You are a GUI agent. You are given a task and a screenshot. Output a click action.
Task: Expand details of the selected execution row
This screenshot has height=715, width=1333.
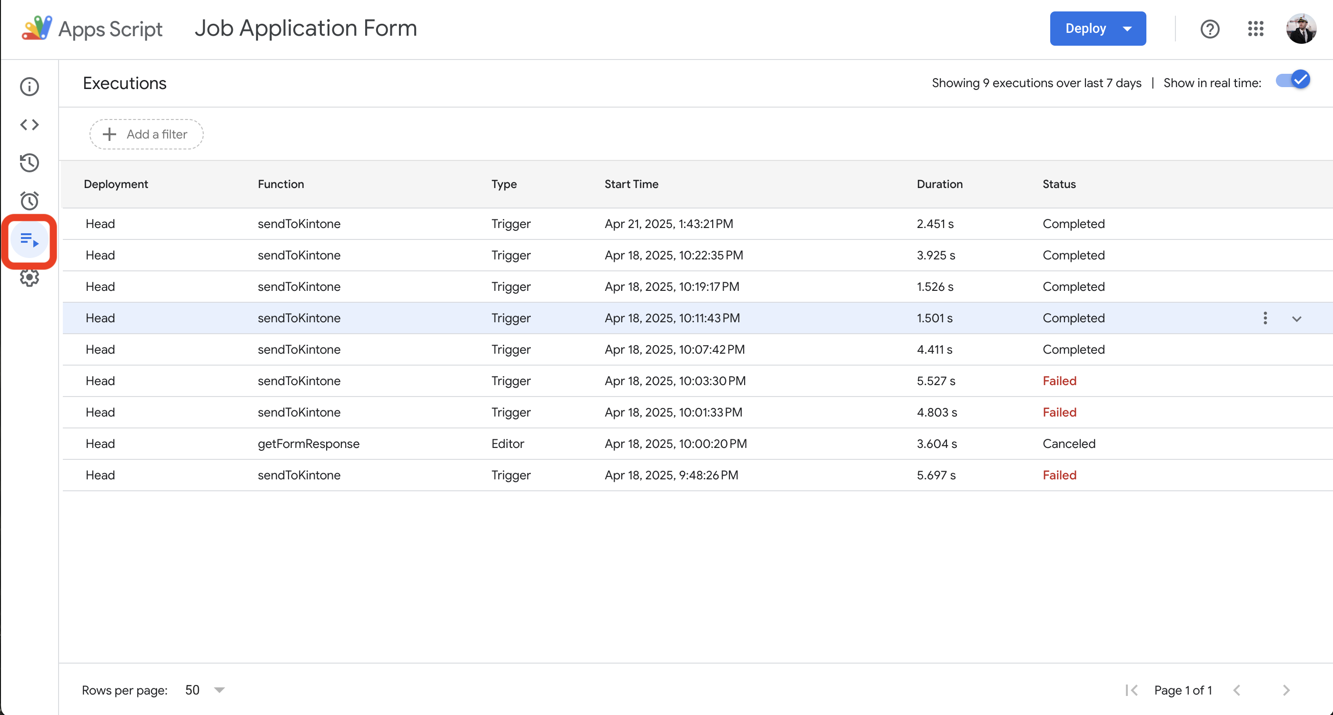point(1297,318)
